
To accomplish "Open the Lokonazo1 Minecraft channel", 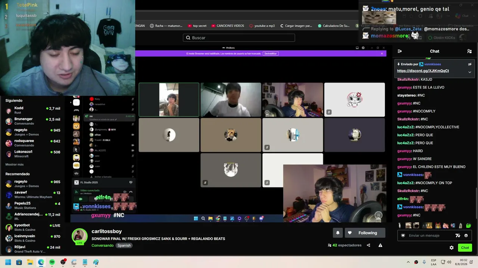I will 33,154.
